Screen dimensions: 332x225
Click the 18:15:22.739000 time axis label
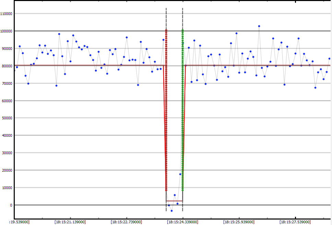tap(127, 222)
